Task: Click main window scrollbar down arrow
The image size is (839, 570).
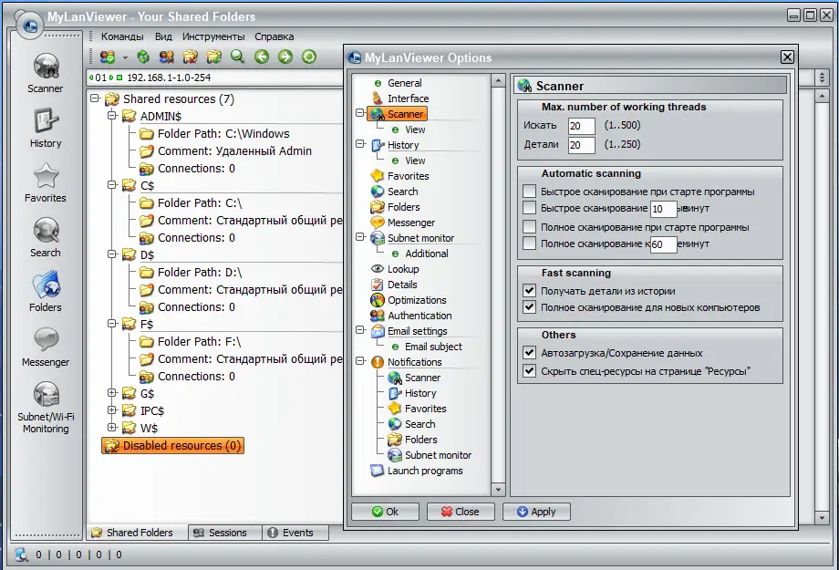Action: click(822, 517)
